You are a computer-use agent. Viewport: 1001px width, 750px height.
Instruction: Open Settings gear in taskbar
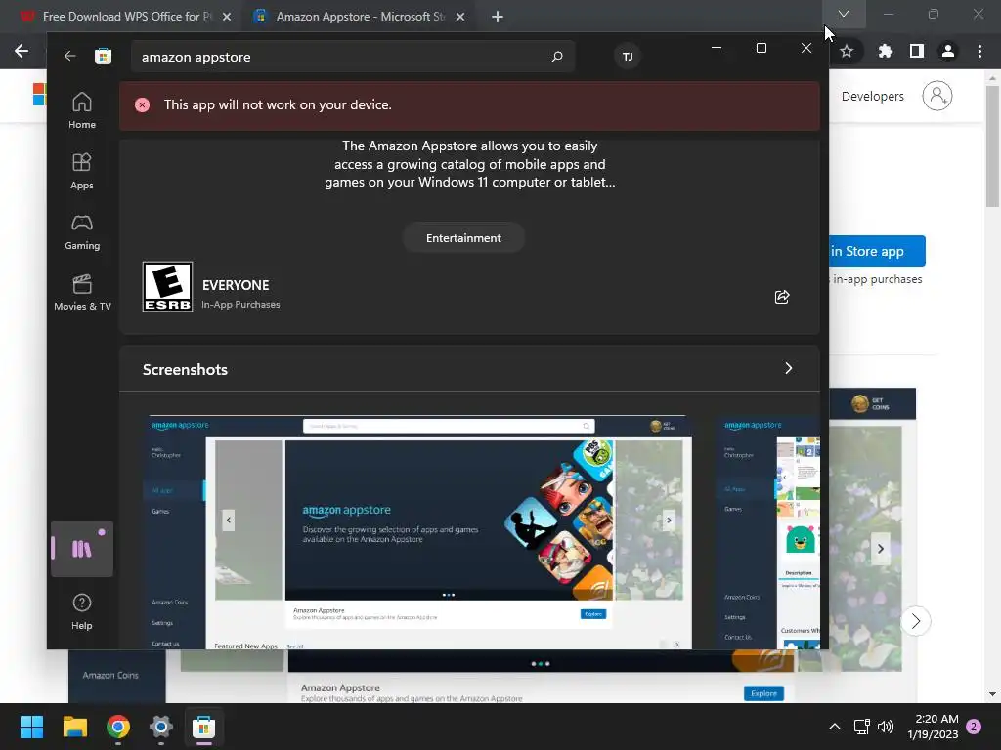(161, 727)
